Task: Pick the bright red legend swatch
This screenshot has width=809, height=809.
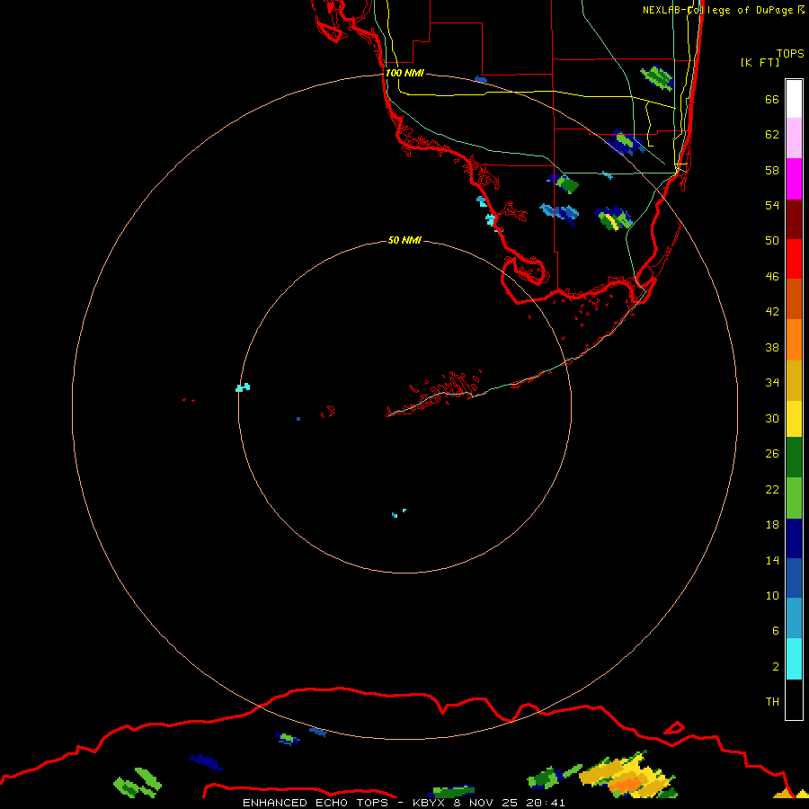Action: click(794, 259)
